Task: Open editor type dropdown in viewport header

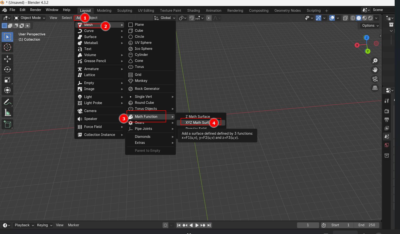Action: 6,18
